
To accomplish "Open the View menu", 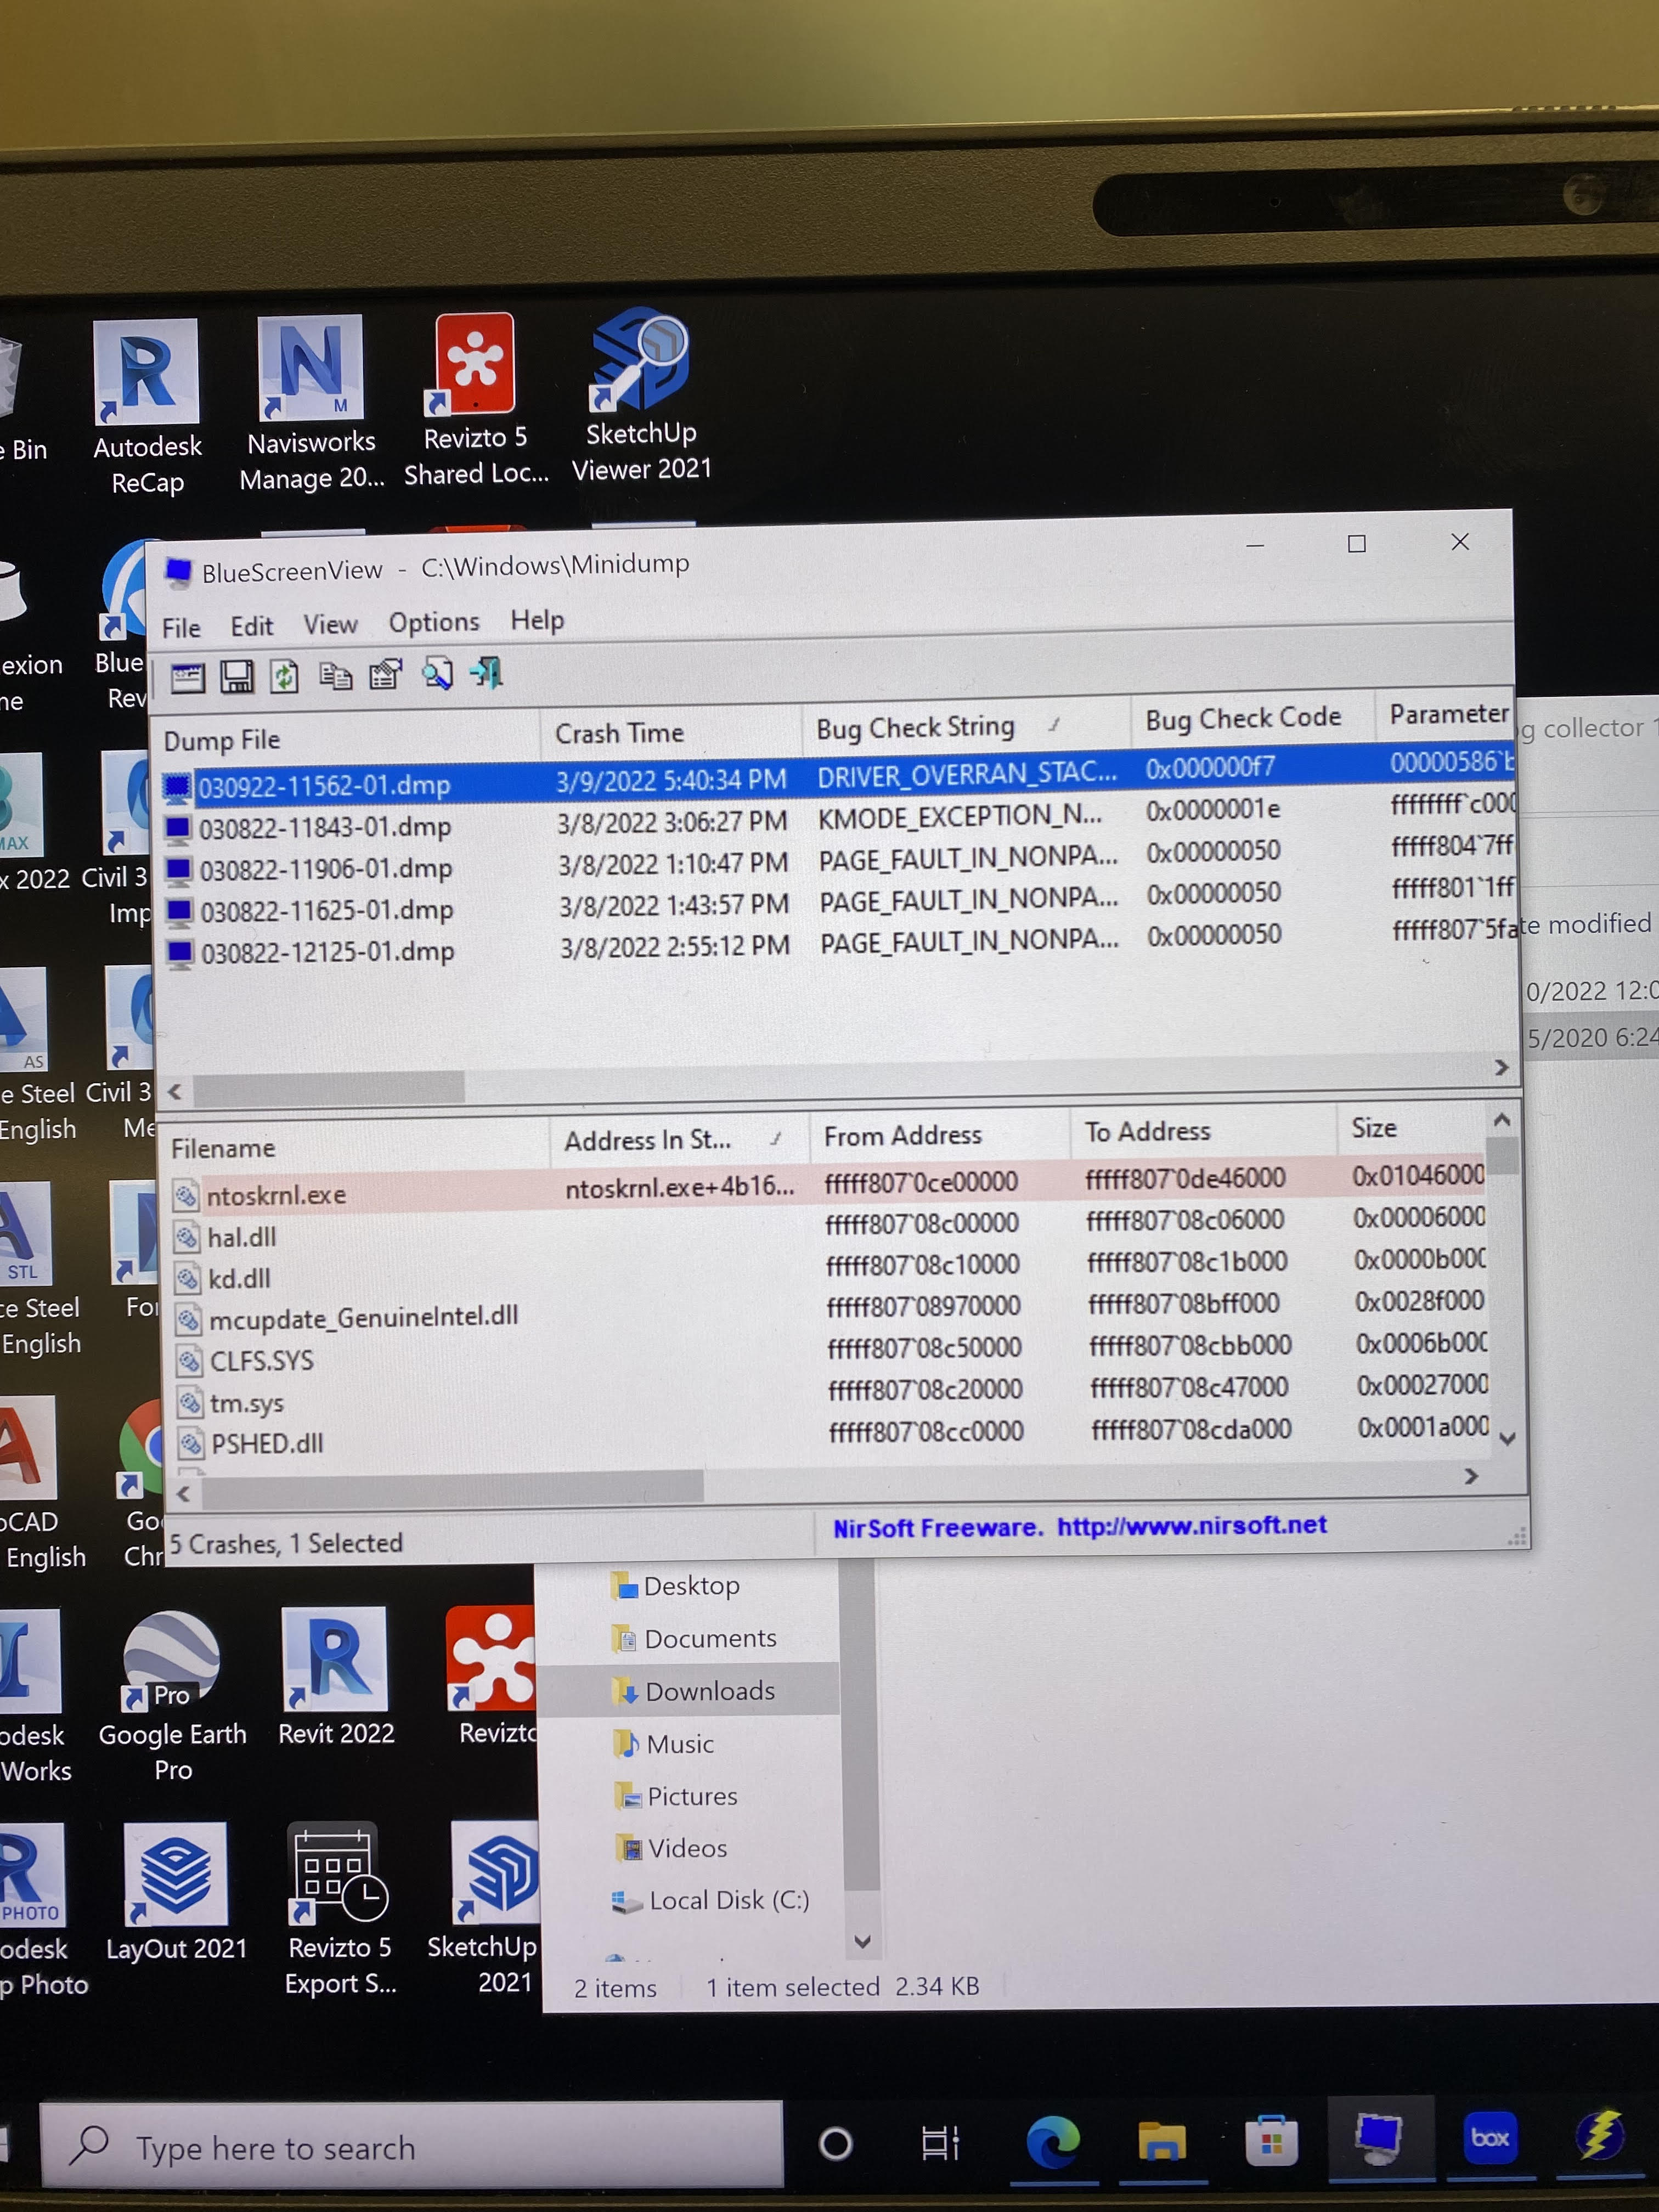I will pyautogui.click(x=329, y=623).
